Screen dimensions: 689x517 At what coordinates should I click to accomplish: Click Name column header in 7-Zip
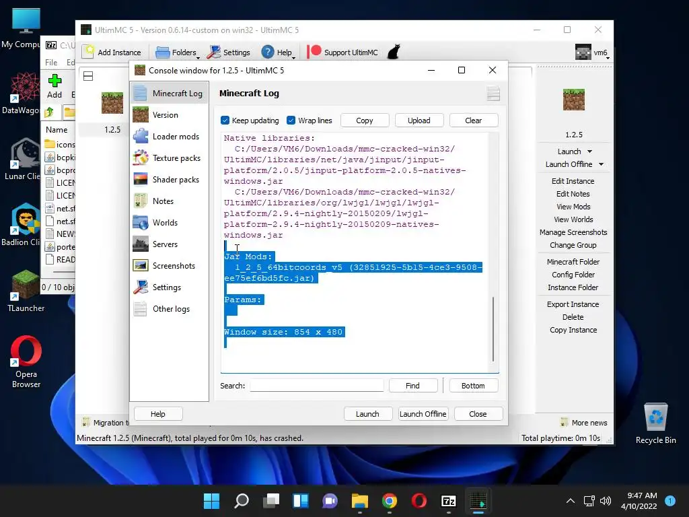[x=57, y=130]
